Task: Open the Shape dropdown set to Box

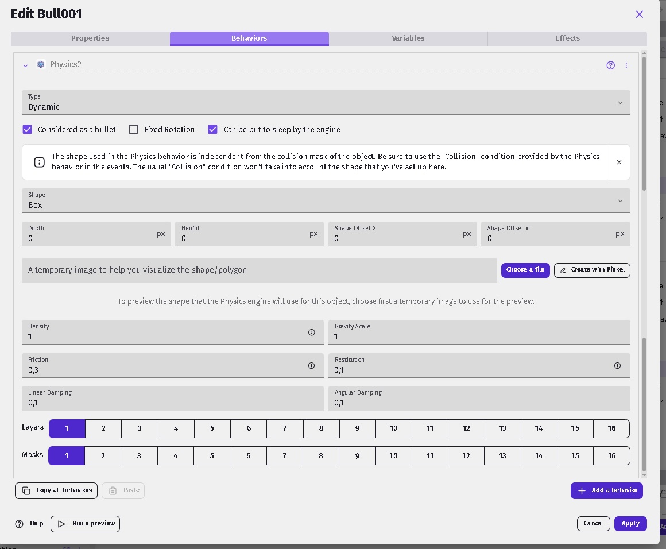Action: click(x=326, y=200)
